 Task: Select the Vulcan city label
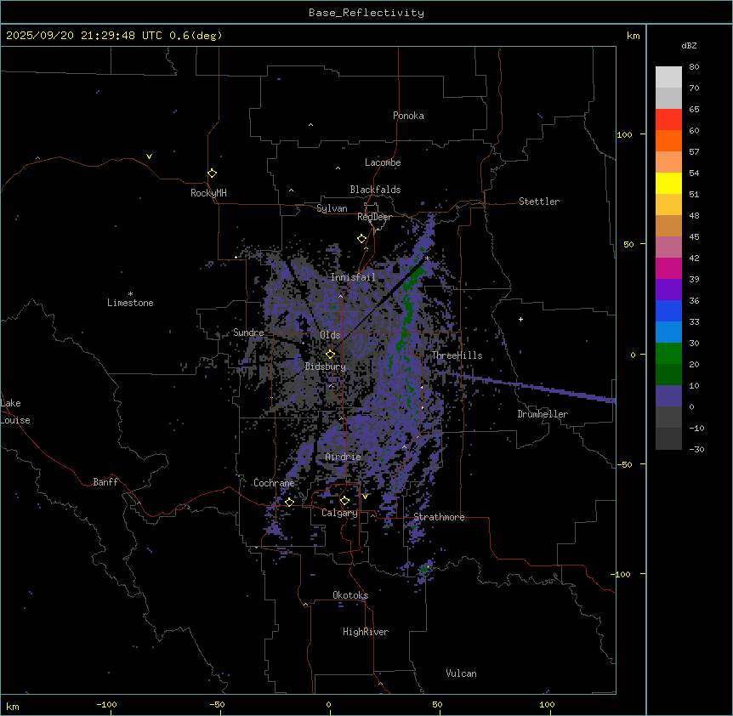click(461, 673)
